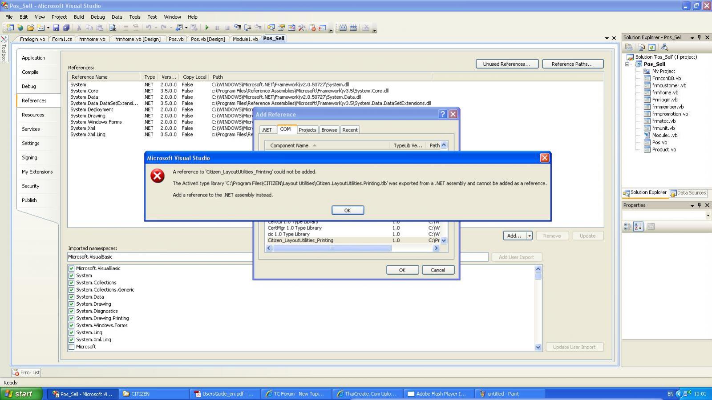Open dropdown arrow next to Add... button
712x400 pixels.
click(530, 236)
